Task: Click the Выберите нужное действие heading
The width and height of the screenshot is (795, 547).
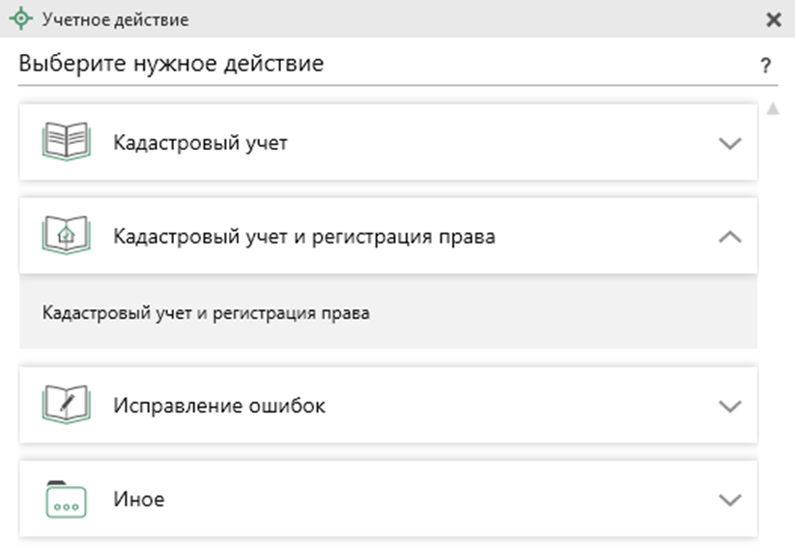Action: 171,64
